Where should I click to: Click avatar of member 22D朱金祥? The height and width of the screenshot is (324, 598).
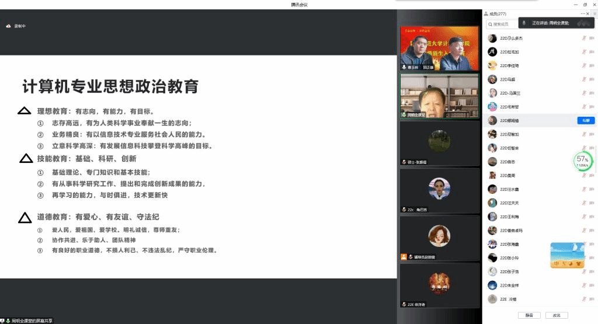(x=492, y=285)
